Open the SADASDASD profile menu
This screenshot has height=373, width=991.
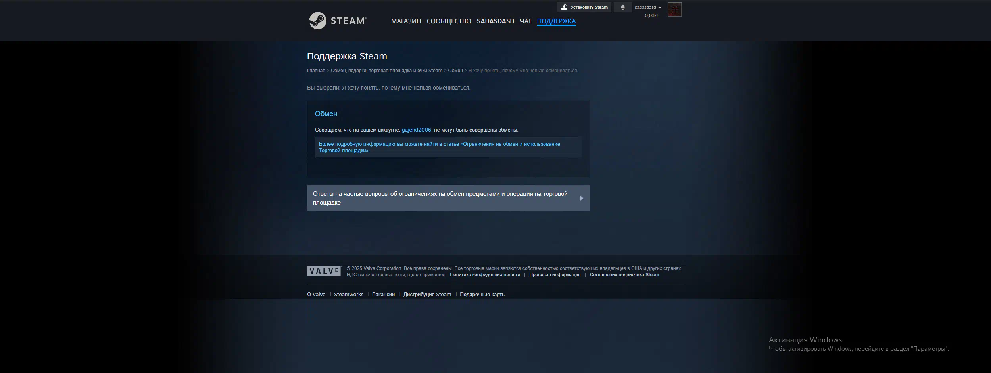click(x=495, y=21)
